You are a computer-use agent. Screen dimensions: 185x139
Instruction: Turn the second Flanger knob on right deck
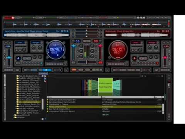click(x=156, y=47)
